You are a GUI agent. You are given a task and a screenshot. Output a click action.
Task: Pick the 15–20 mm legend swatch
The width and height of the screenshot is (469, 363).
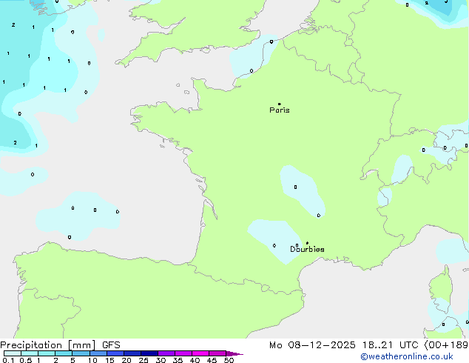115,353
